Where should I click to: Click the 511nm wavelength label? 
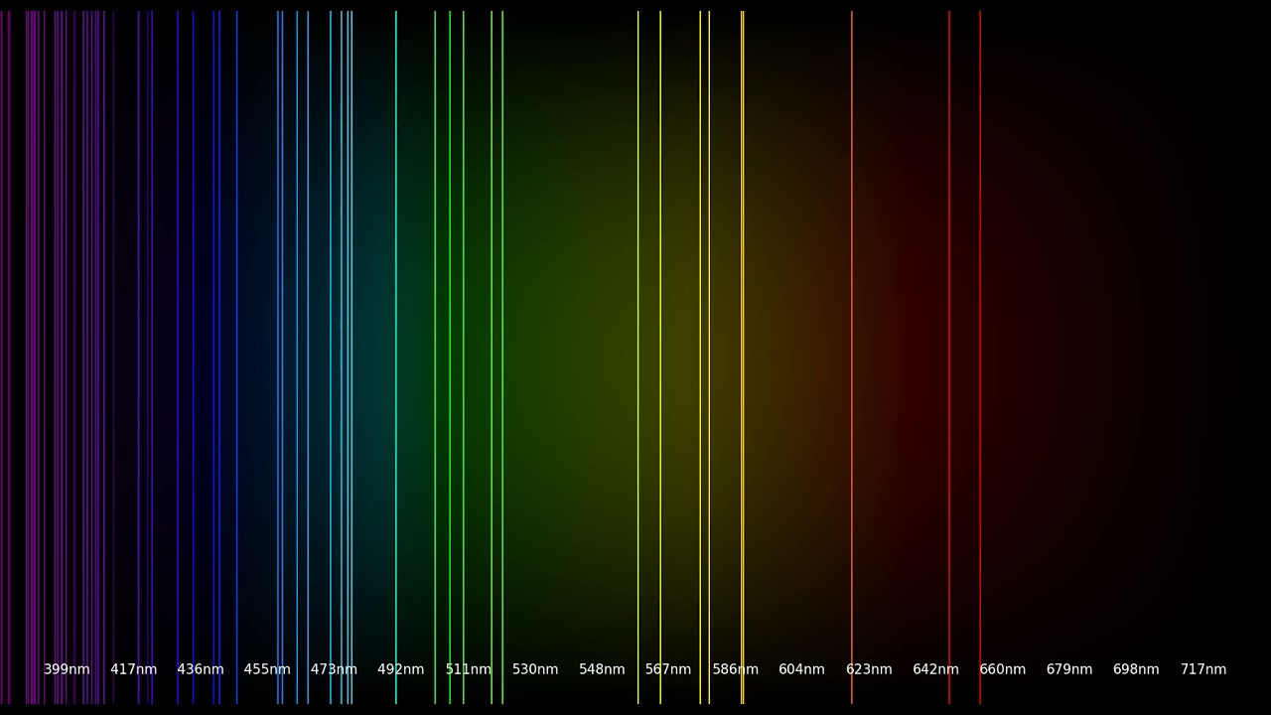[468, 669]
